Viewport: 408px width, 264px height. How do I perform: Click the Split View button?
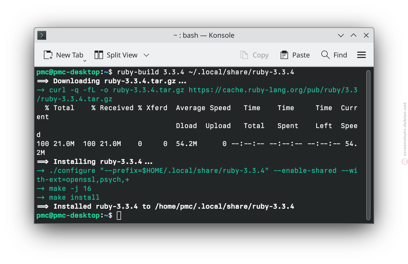pyautogui.click(x=116, y=55)
